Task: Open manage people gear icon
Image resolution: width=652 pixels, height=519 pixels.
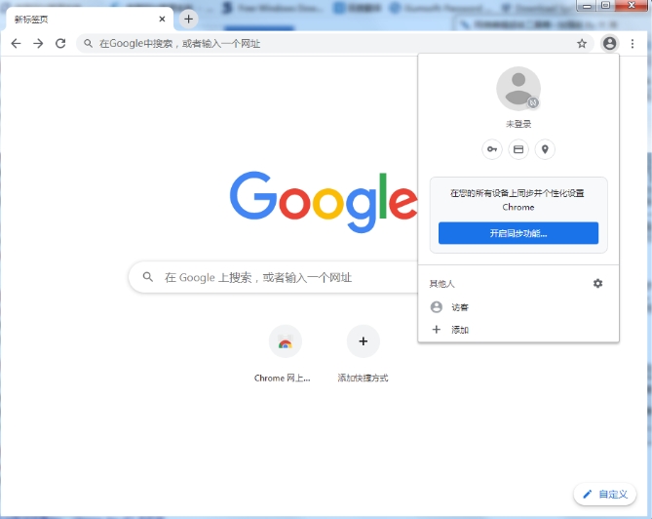Action: (598, 284)
